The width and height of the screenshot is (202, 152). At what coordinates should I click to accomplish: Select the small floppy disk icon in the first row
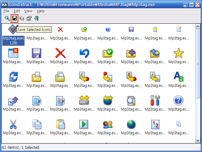pyautogui.click(x=131, y=30)
